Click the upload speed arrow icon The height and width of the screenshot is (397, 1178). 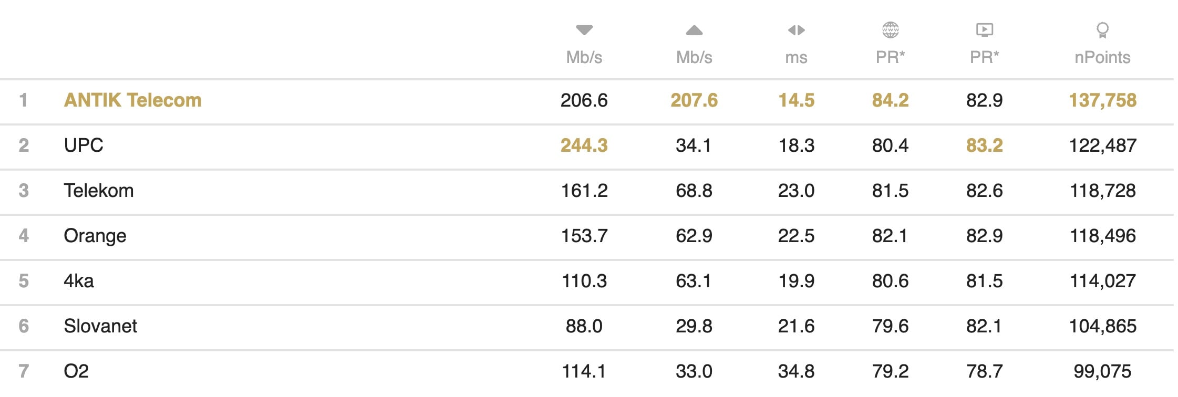pos(694,30)
